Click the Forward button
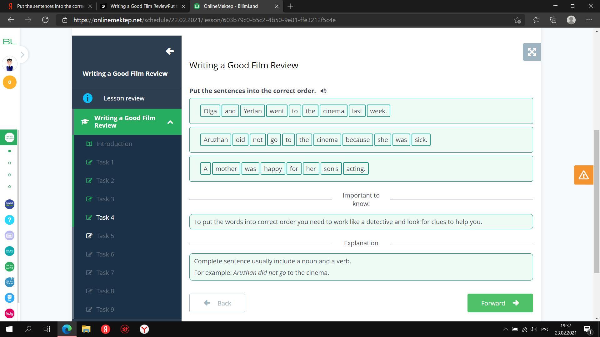 click(x=500, y=303)
